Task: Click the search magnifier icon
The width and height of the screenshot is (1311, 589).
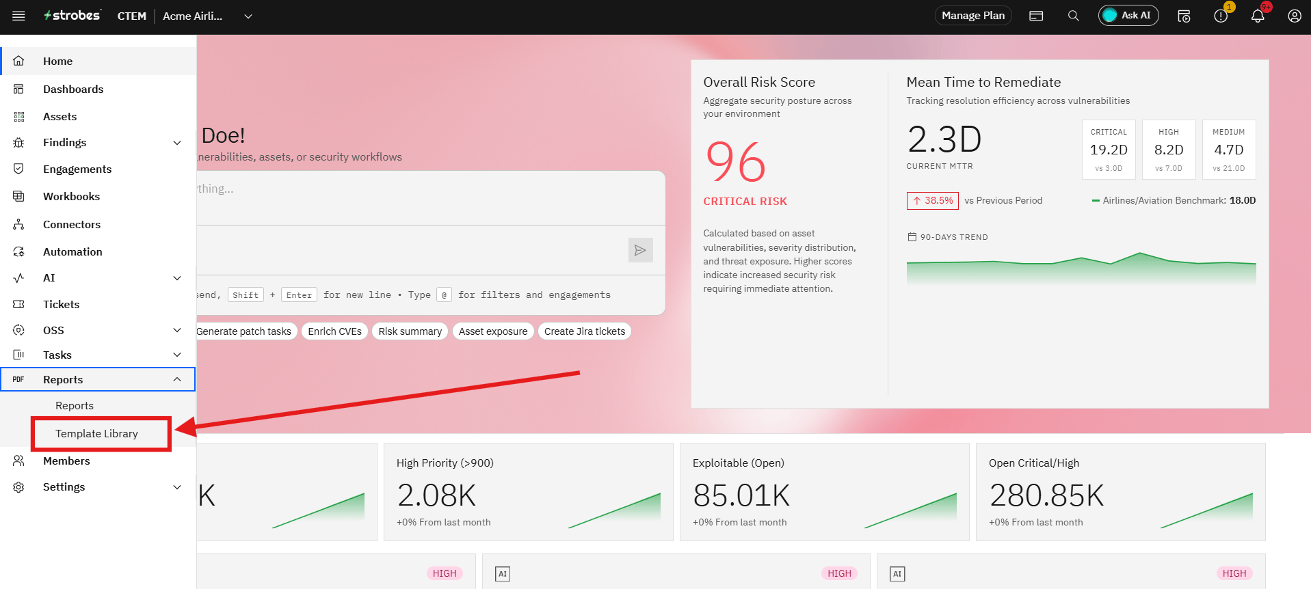Action: 1074,16
